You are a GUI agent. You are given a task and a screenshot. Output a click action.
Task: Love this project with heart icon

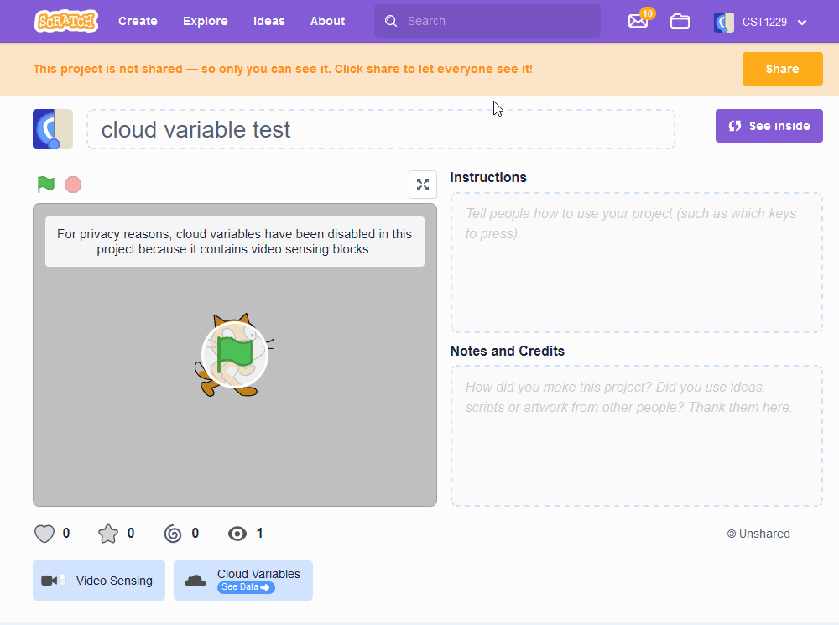[x=44, y=534]
